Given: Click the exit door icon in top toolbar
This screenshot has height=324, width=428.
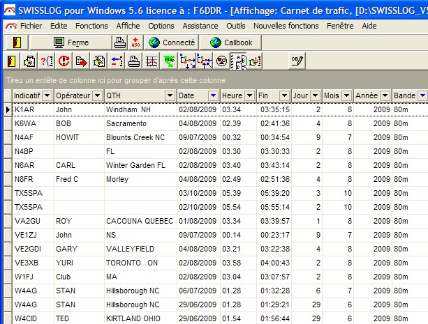Looking at the screenshot, I should click(x=17, y=43).
